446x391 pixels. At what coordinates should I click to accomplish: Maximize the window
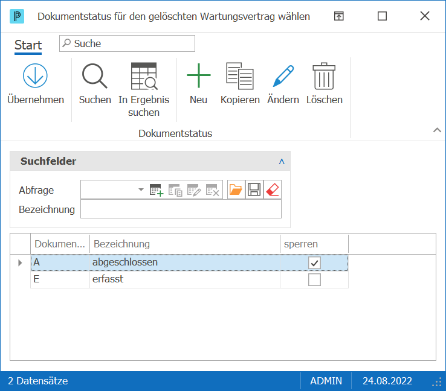pyautogui.click(x=382, y=16)
